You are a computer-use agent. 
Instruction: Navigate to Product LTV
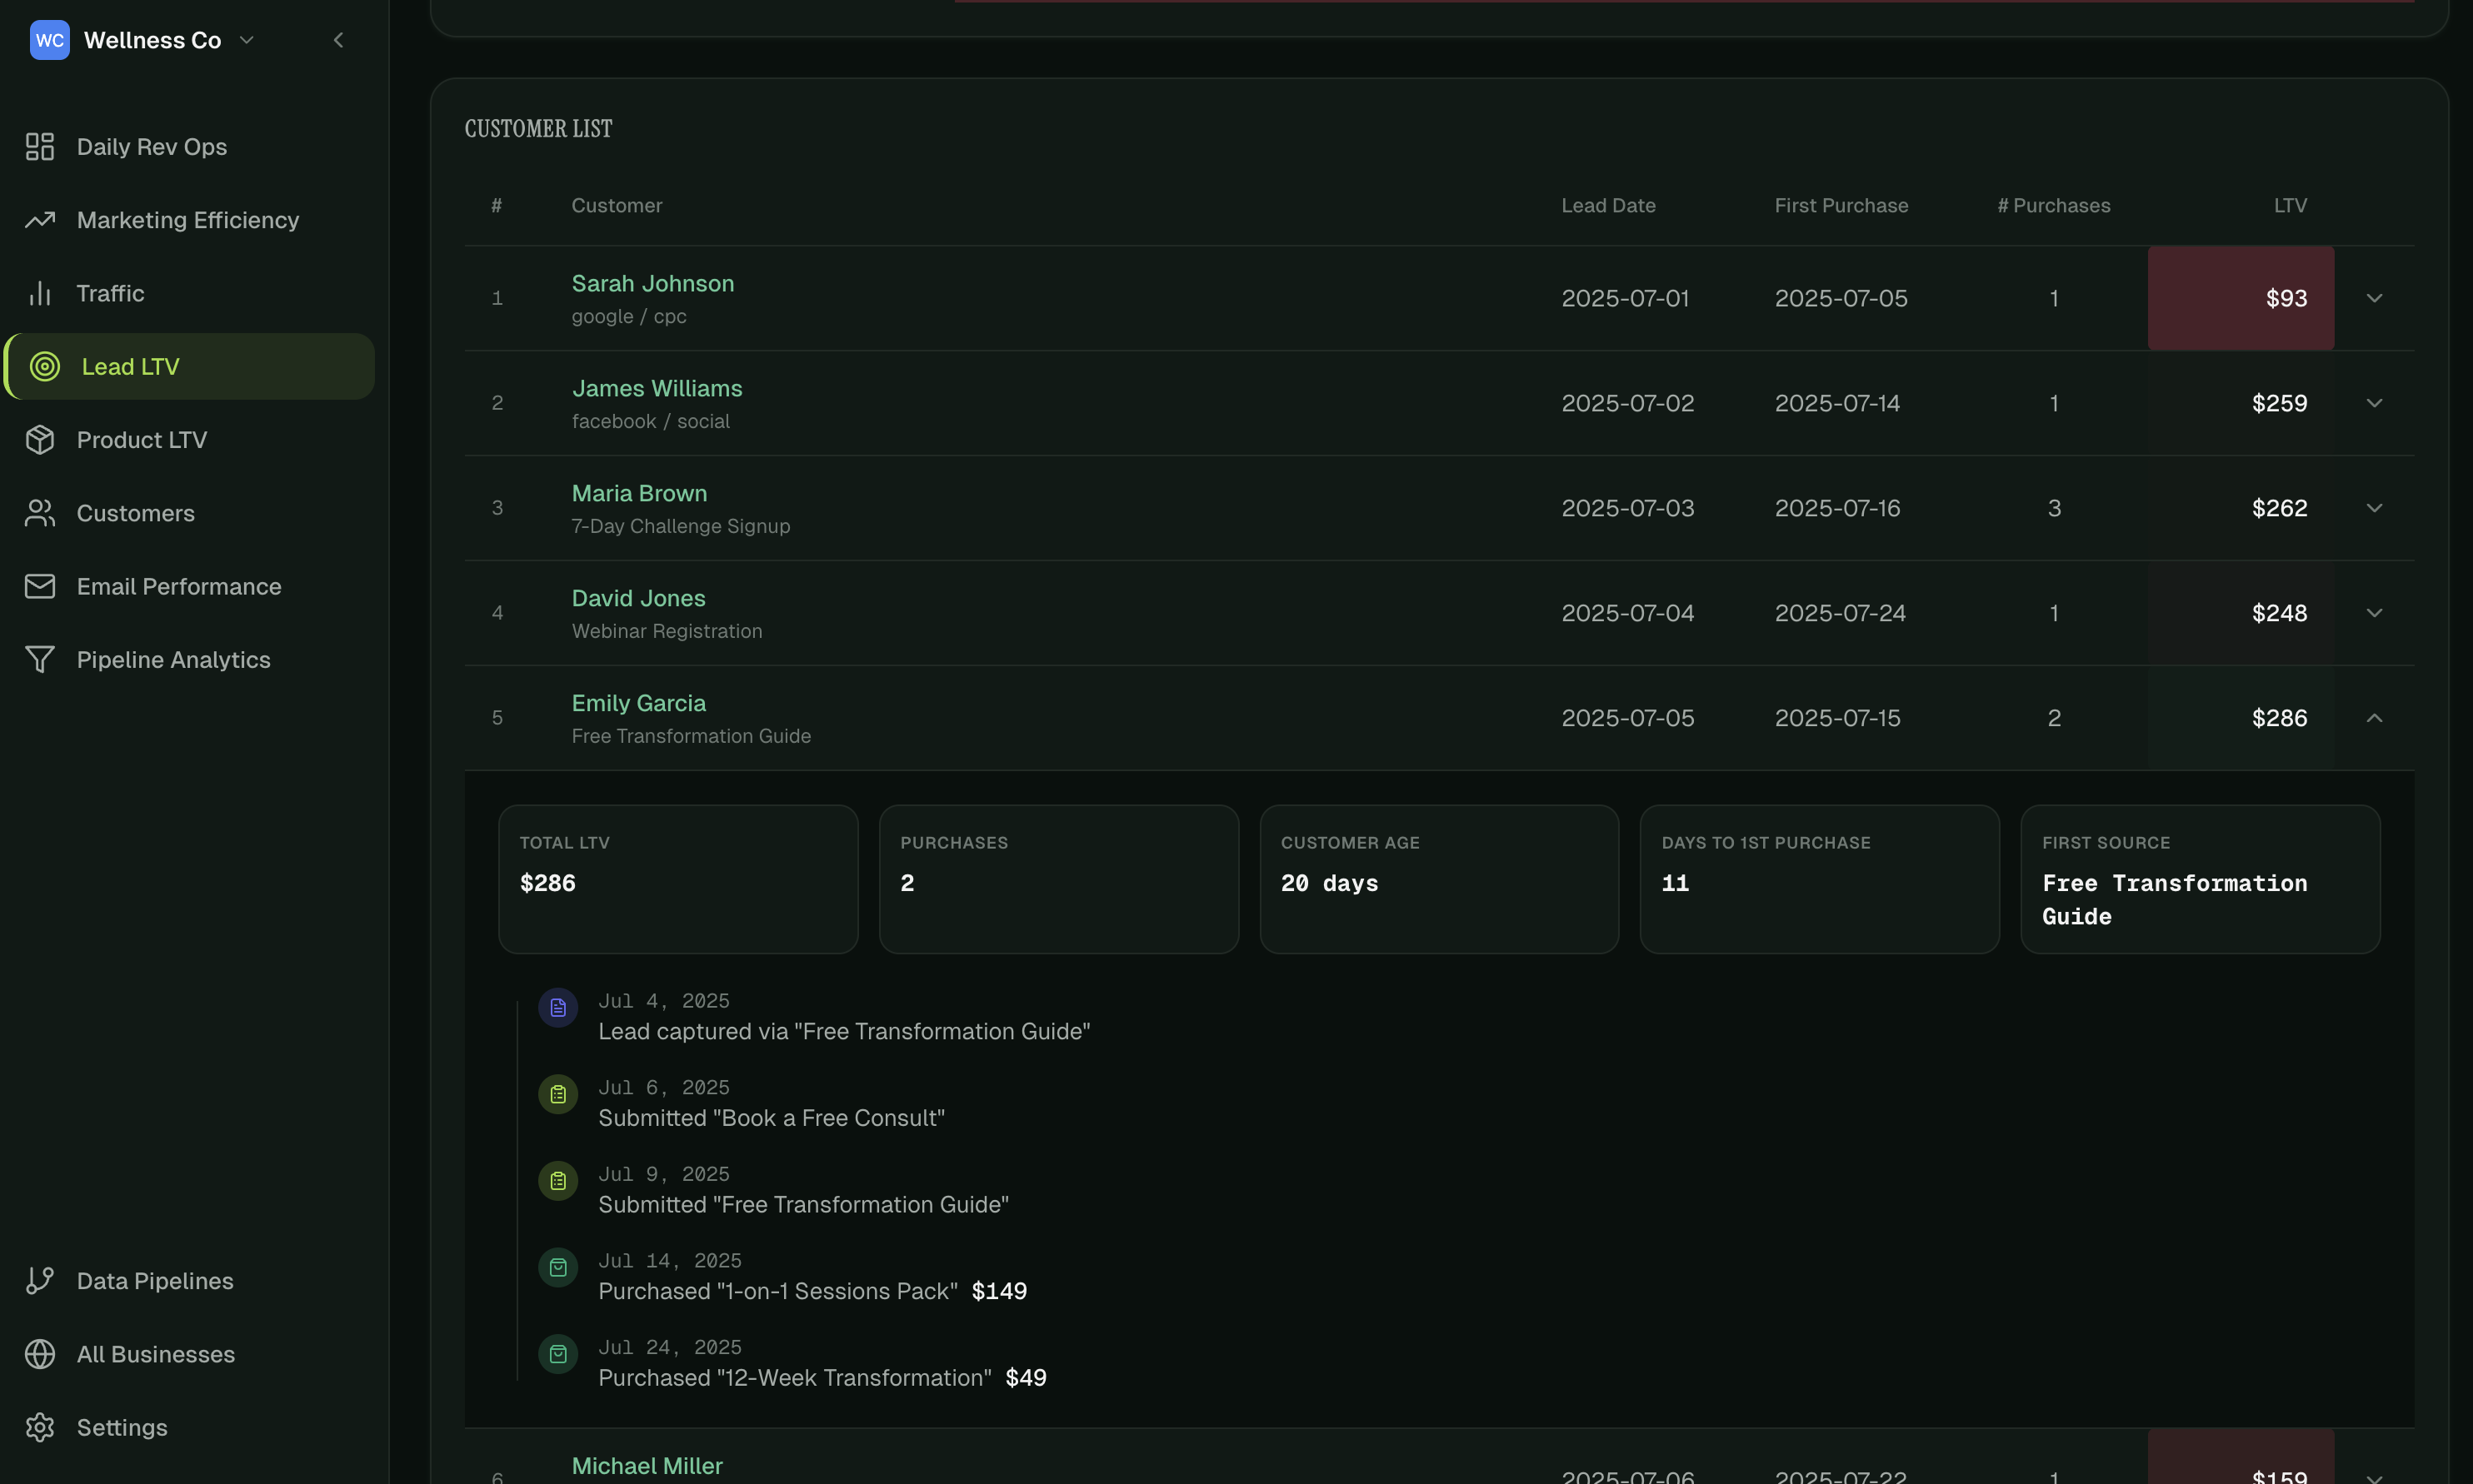(189, 440)
